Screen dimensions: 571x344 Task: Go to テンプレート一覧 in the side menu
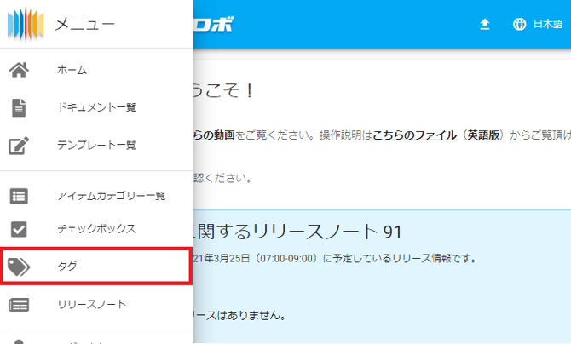[x=96, y=145]
